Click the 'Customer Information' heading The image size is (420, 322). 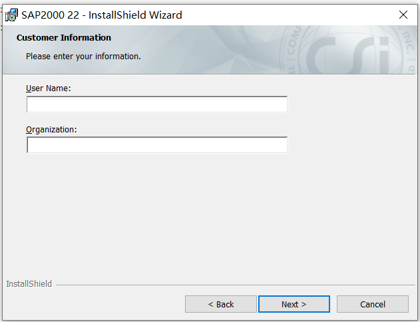pos(64,38)
